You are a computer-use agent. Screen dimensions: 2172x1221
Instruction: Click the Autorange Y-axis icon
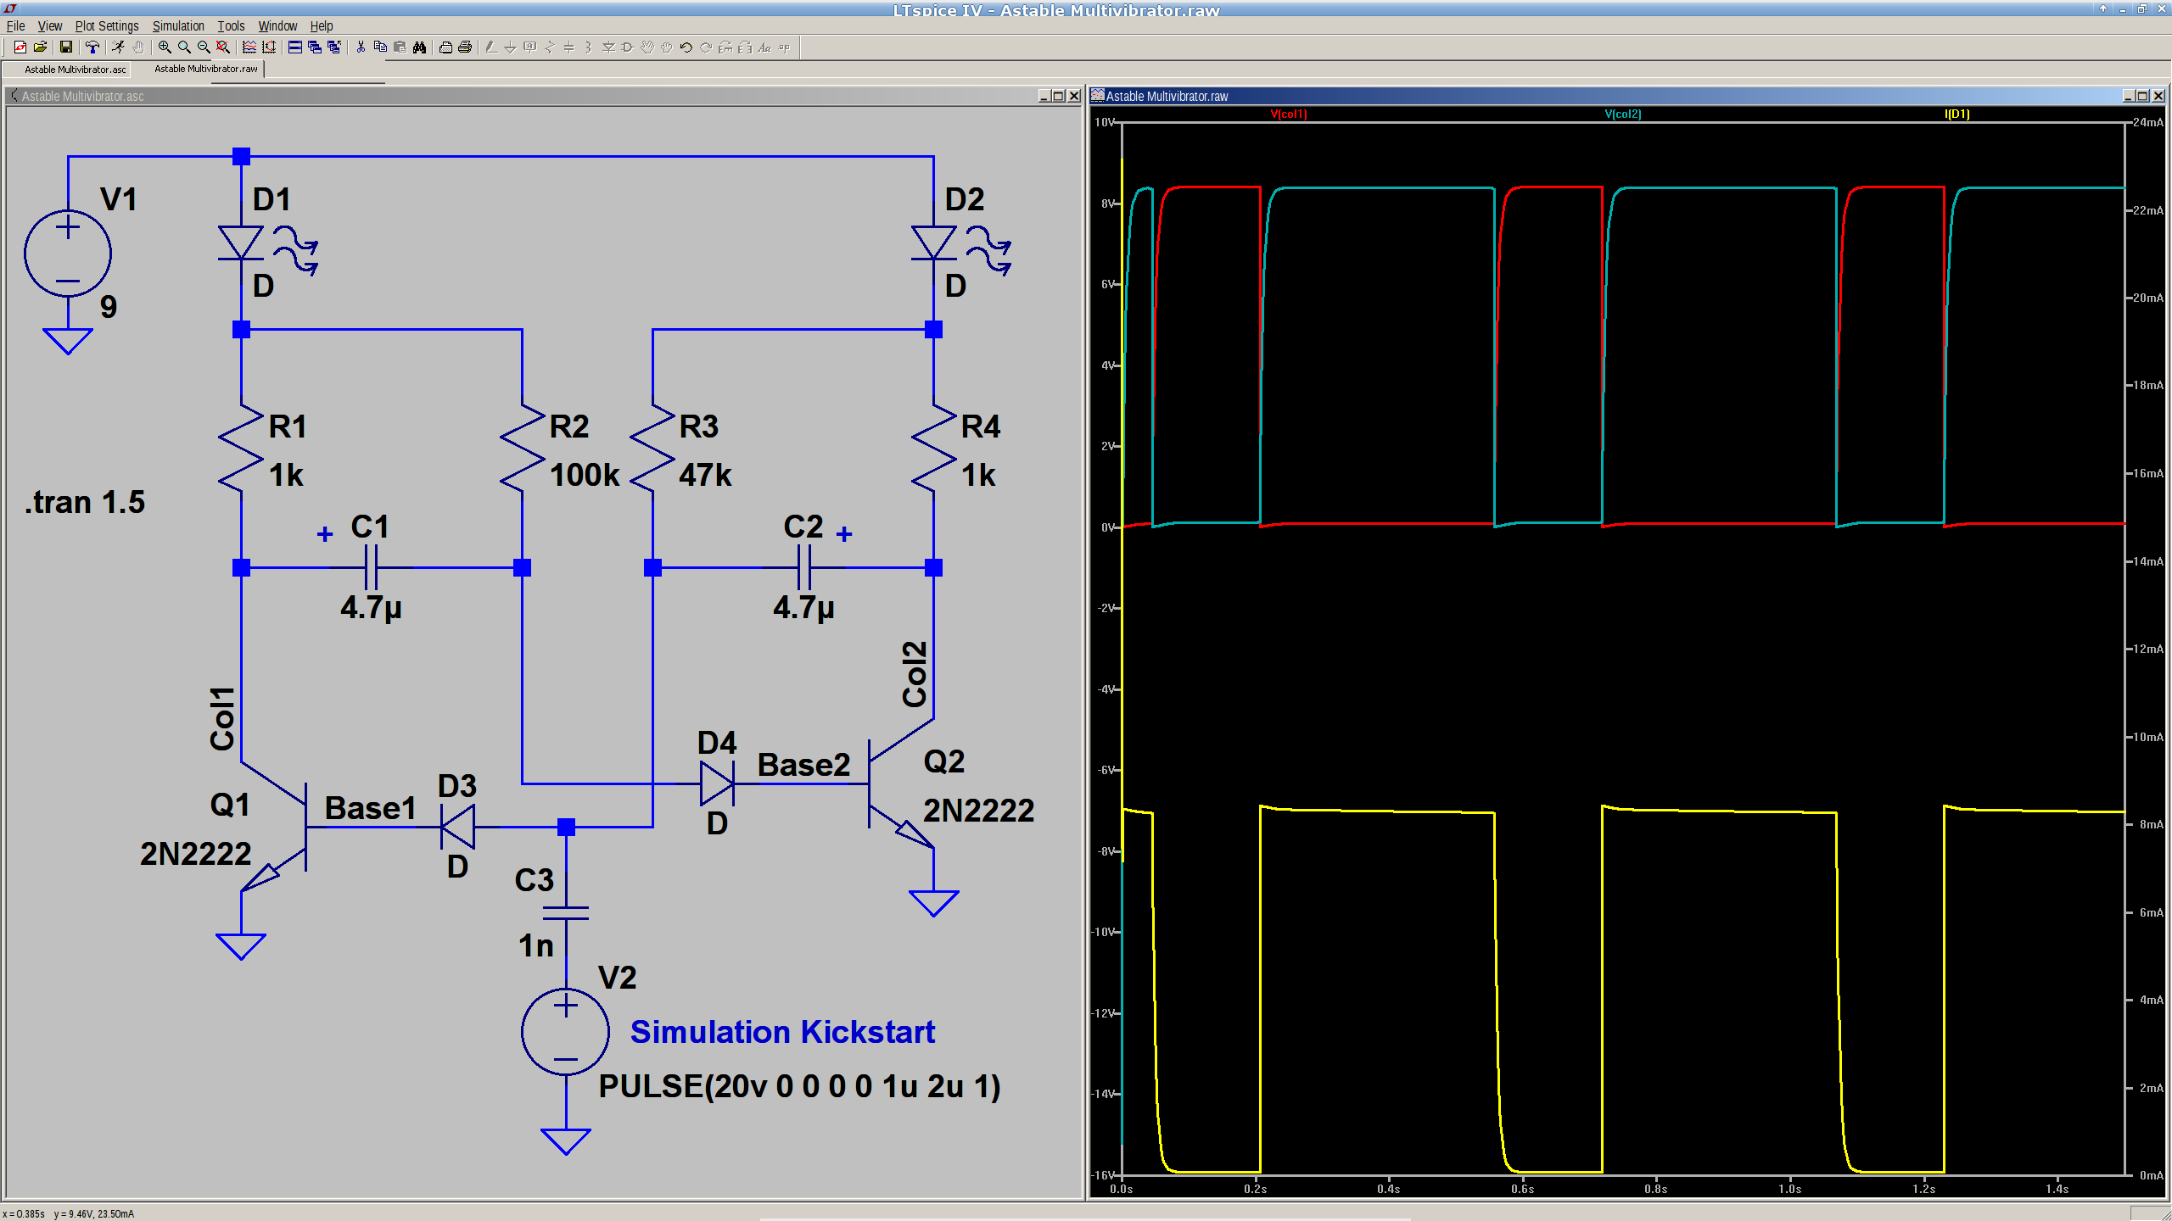(x=269, y=47)
